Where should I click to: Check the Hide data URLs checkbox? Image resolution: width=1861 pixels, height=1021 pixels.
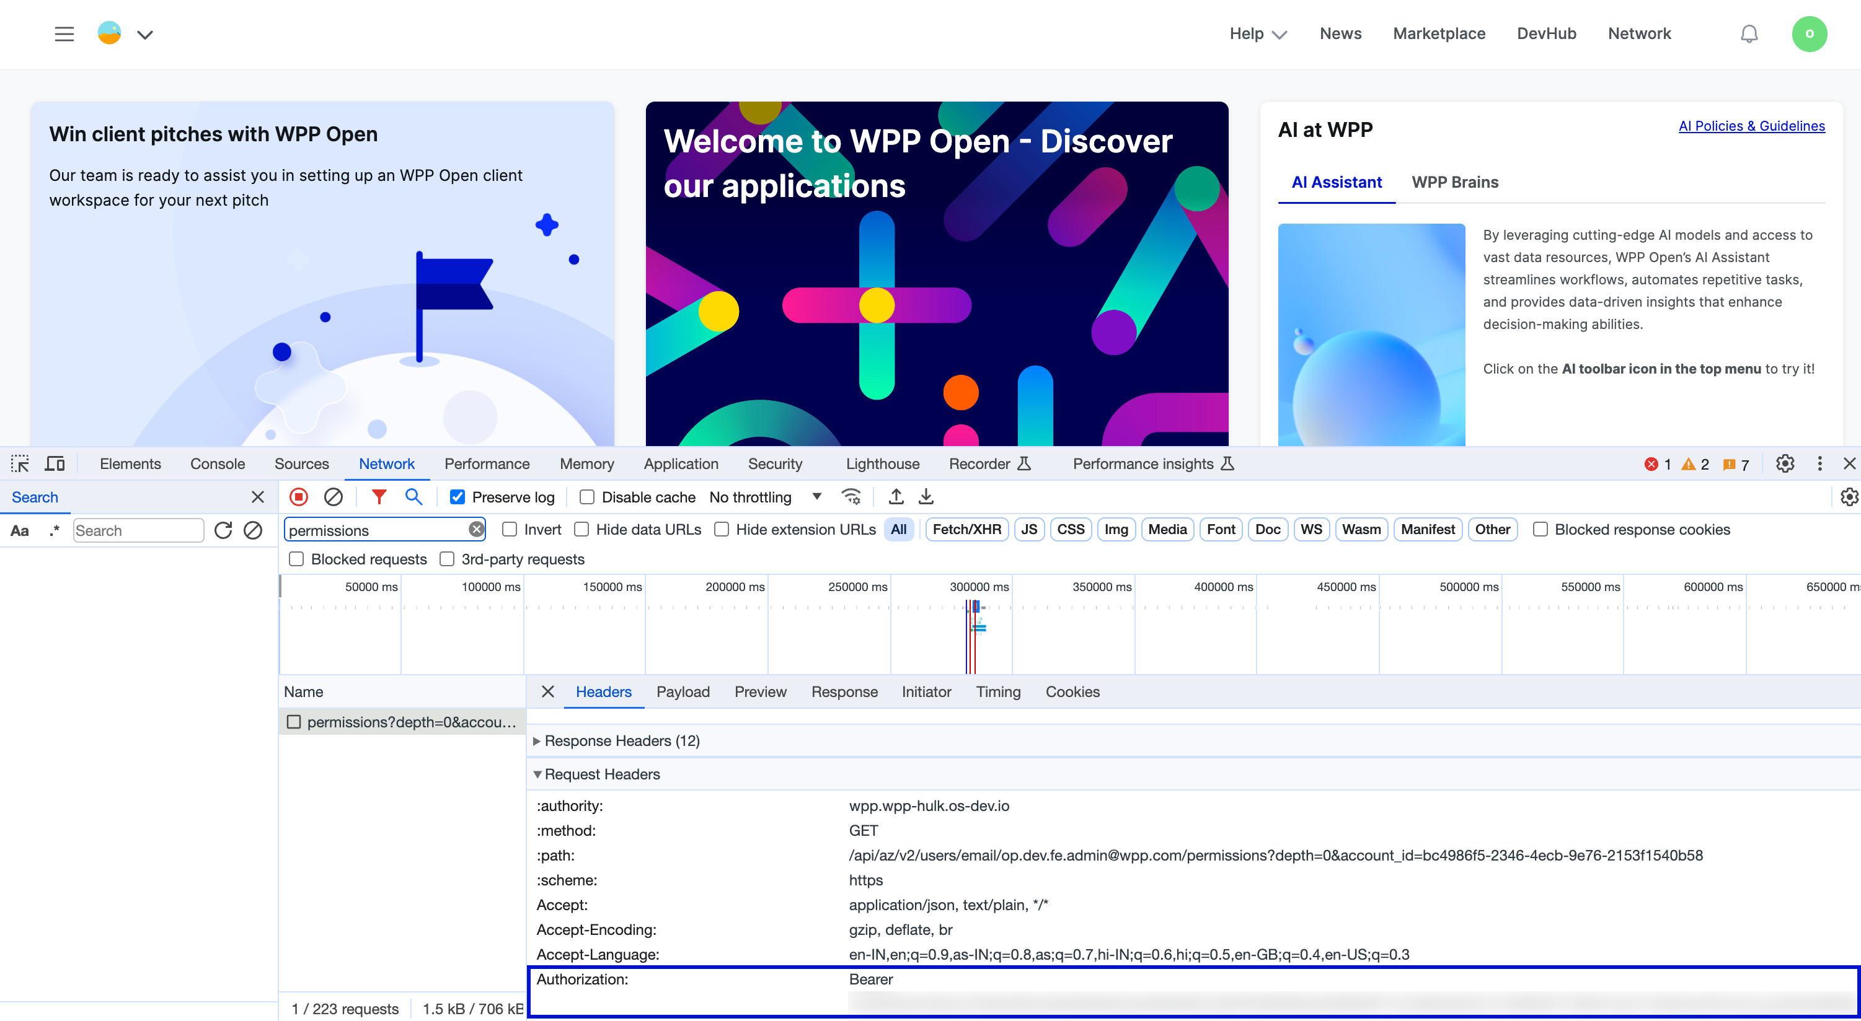(581, 529)
